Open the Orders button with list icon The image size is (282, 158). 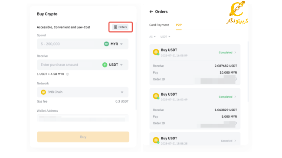120,27
